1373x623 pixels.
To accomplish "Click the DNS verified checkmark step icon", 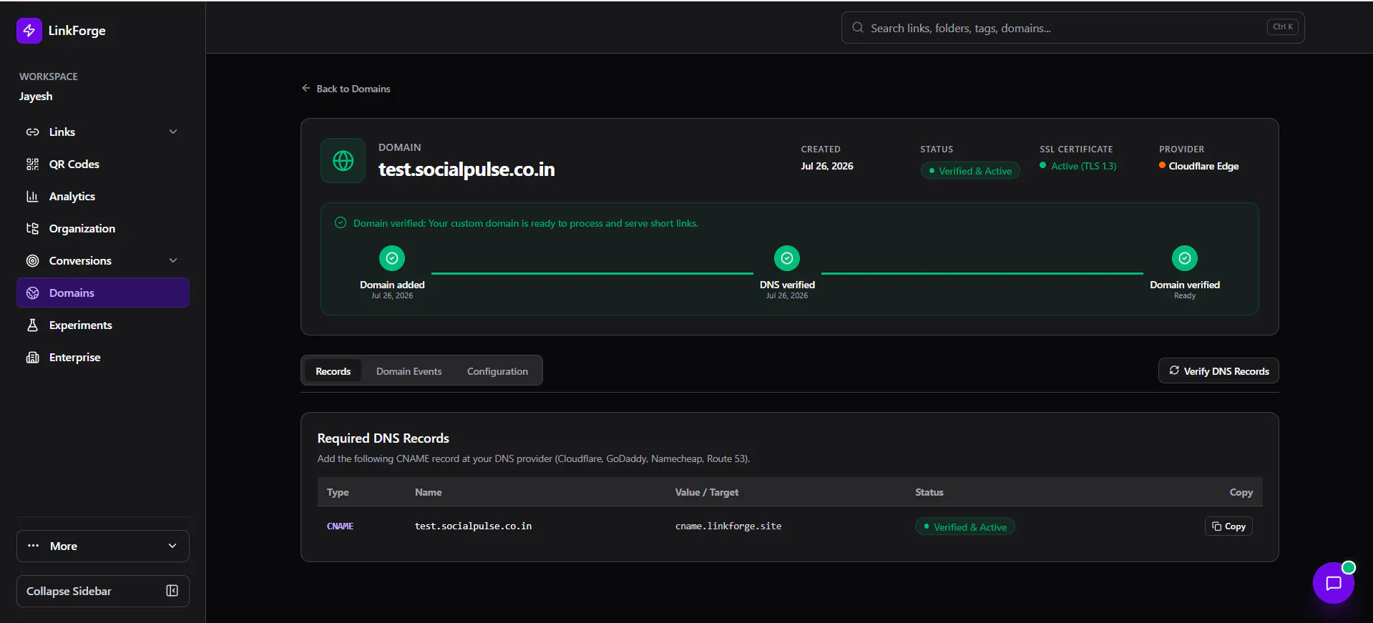I will pos(787,258).
